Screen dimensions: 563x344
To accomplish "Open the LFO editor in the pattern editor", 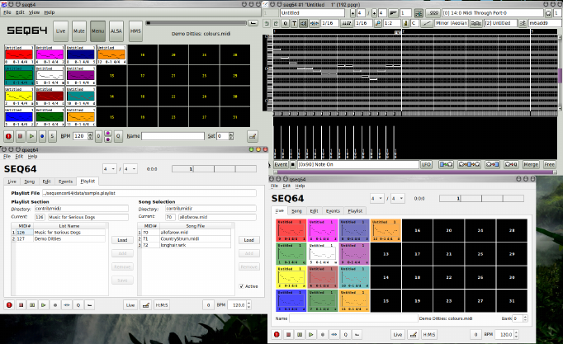I will click(427, 165).
